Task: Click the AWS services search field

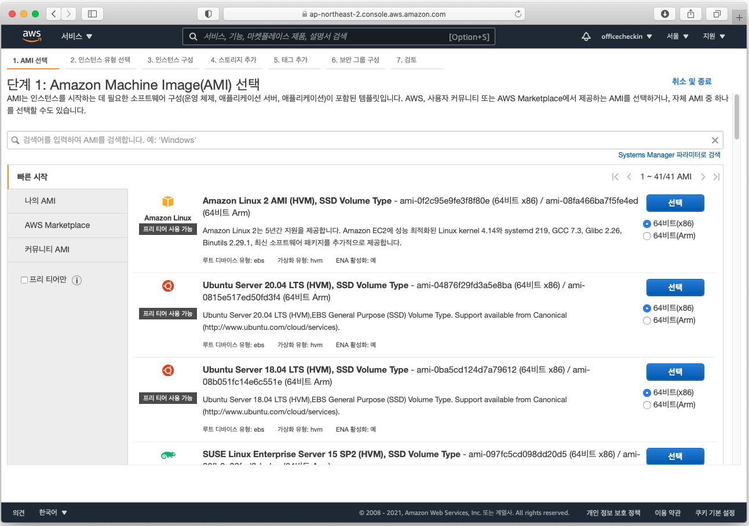Action: pos(339,36)
